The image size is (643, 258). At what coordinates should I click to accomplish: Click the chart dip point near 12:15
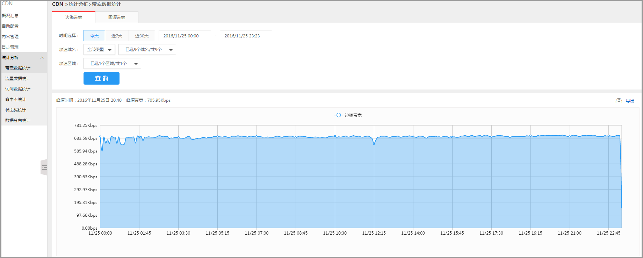tap(374, 144)
